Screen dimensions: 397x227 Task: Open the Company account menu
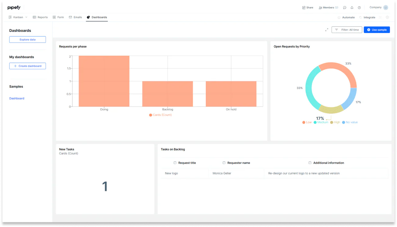click(x=379, y=7)
